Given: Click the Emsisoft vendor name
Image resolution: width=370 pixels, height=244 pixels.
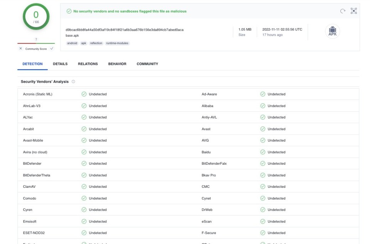Looking at the screenshot, I should (30, 221).
